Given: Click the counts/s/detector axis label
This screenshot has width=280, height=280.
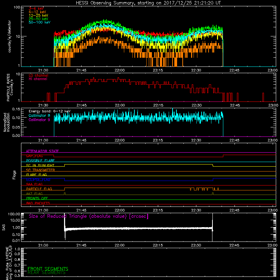Looking at the screenshot, I should 9,36.
